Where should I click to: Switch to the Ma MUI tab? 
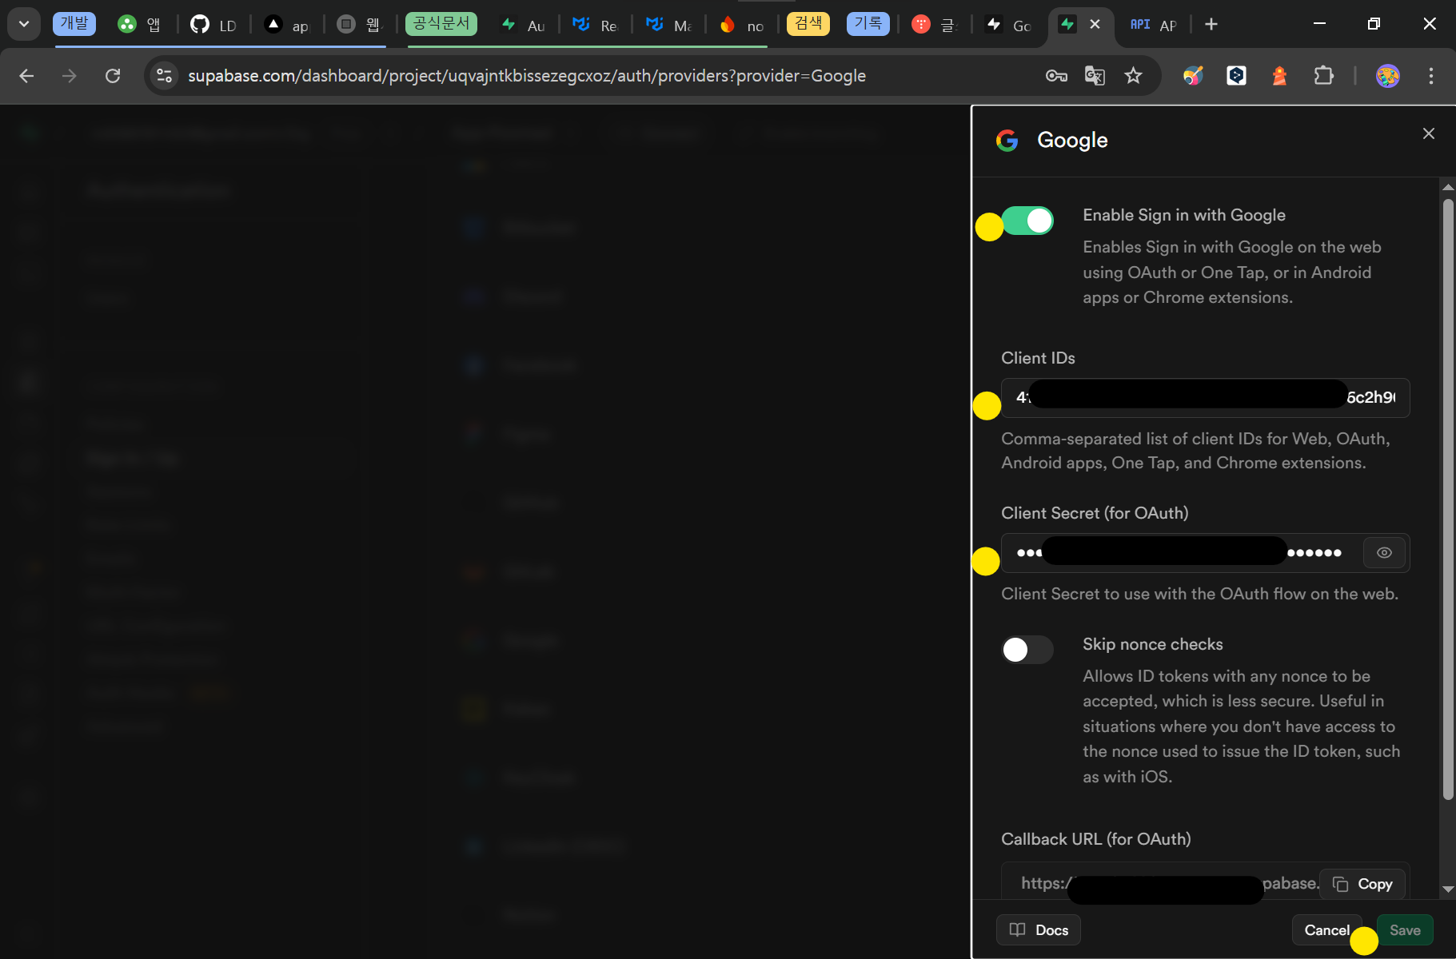pyautogui.click(x=669, y=25)
